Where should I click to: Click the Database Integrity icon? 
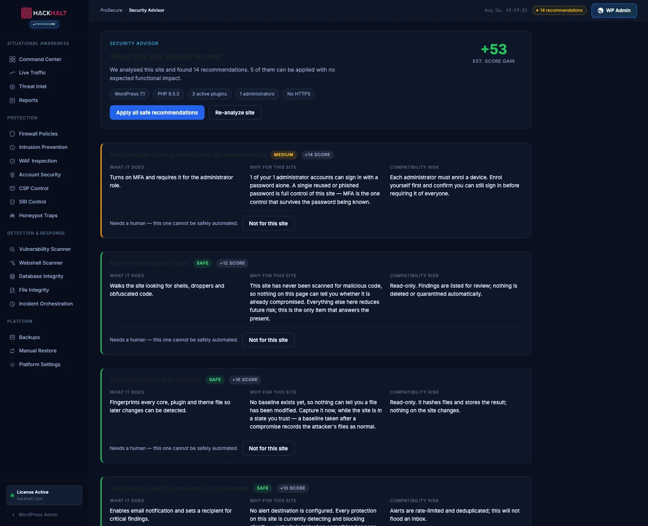(12, 276)
